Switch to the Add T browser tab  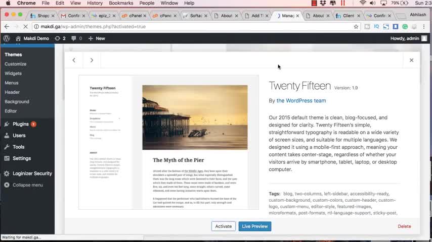pos(257,16)
